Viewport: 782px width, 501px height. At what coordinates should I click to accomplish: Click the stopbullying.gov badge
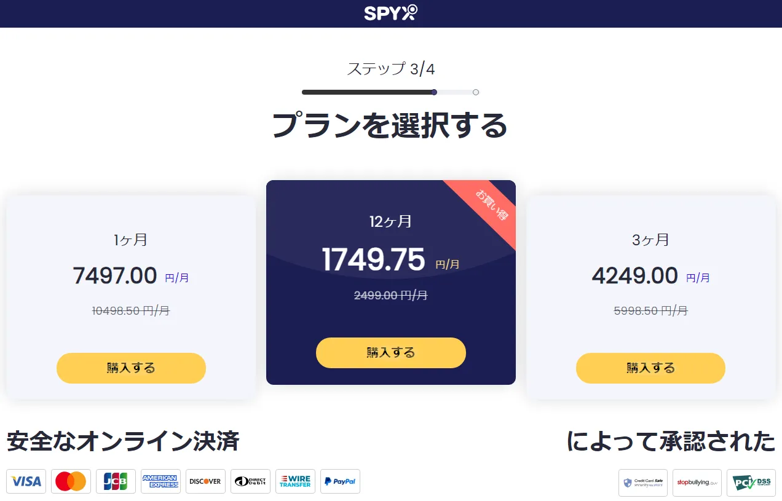click(697, 483)
